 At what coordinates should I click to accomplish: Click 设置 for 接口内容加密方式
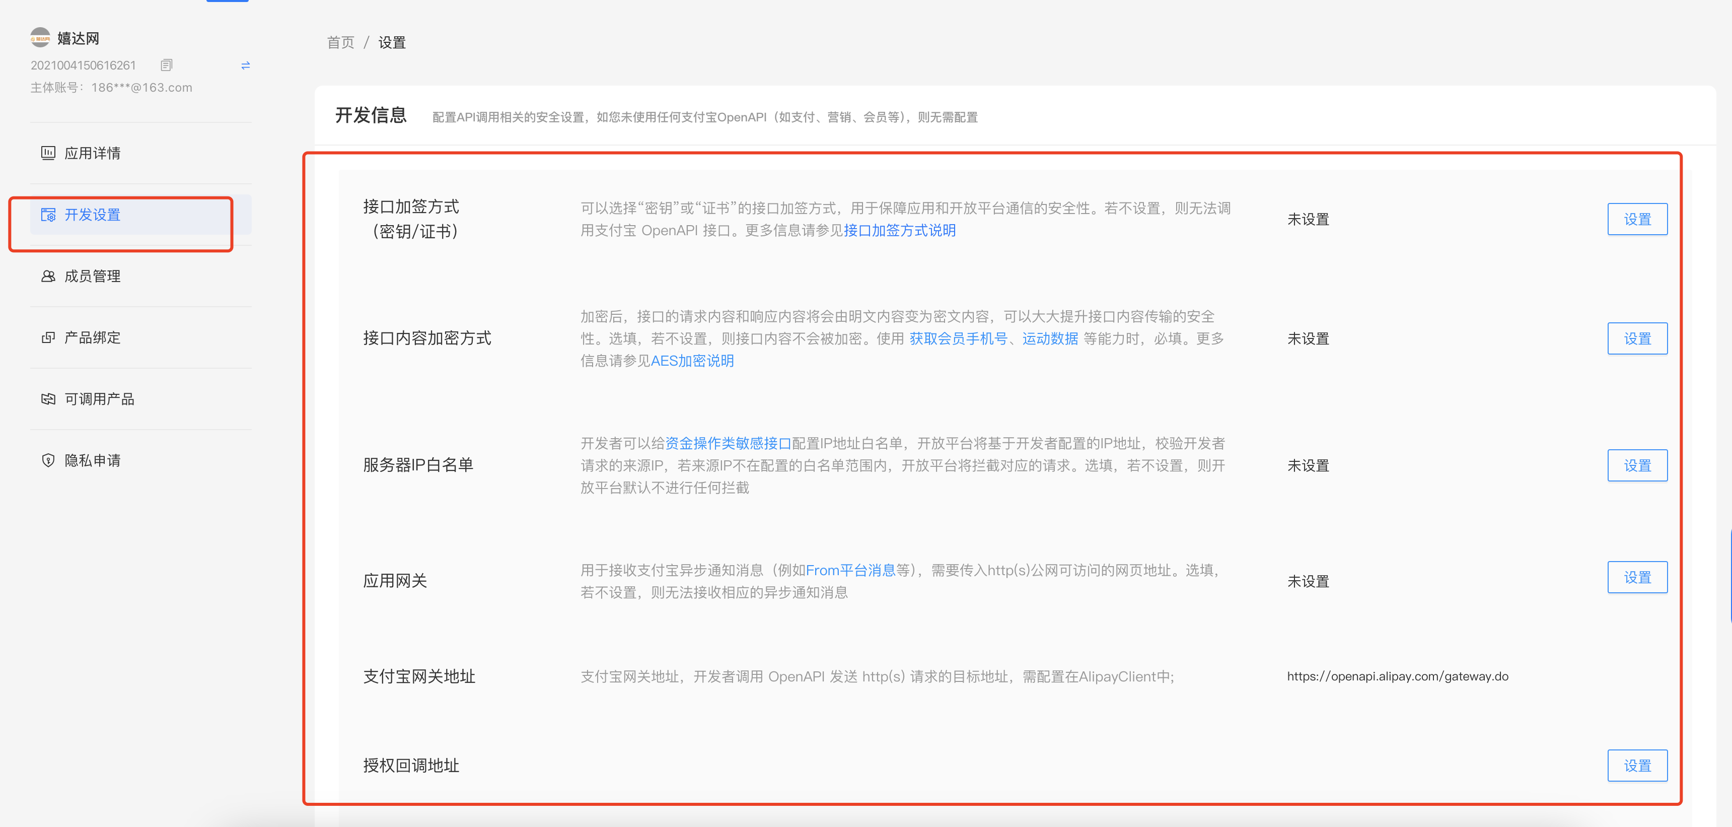click(1637, 338)
